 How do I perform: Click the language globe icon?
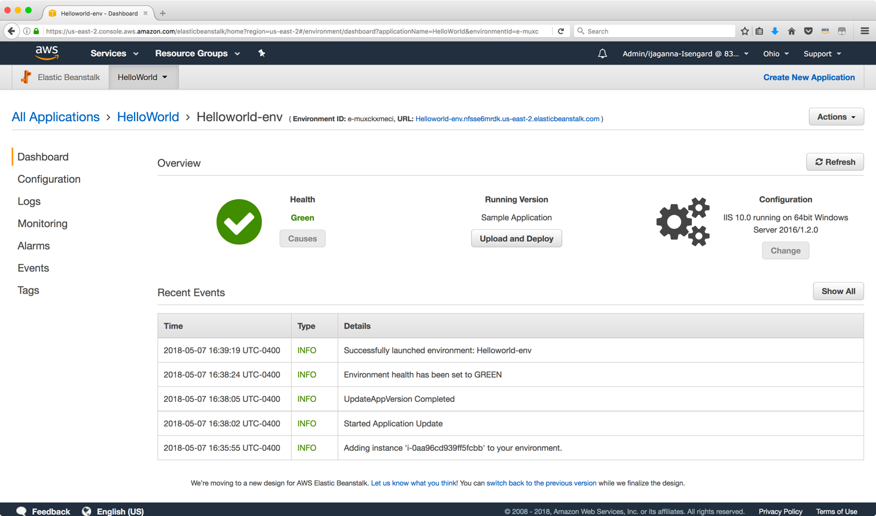87,511
